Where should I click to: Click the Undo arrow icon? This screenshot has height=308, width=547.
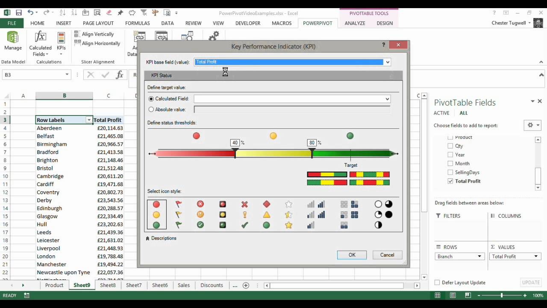(x=30, y=13)
